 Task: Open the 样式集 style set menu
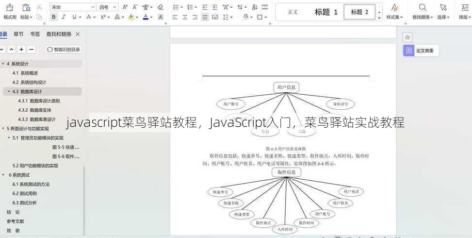click(x=395, y=12)
